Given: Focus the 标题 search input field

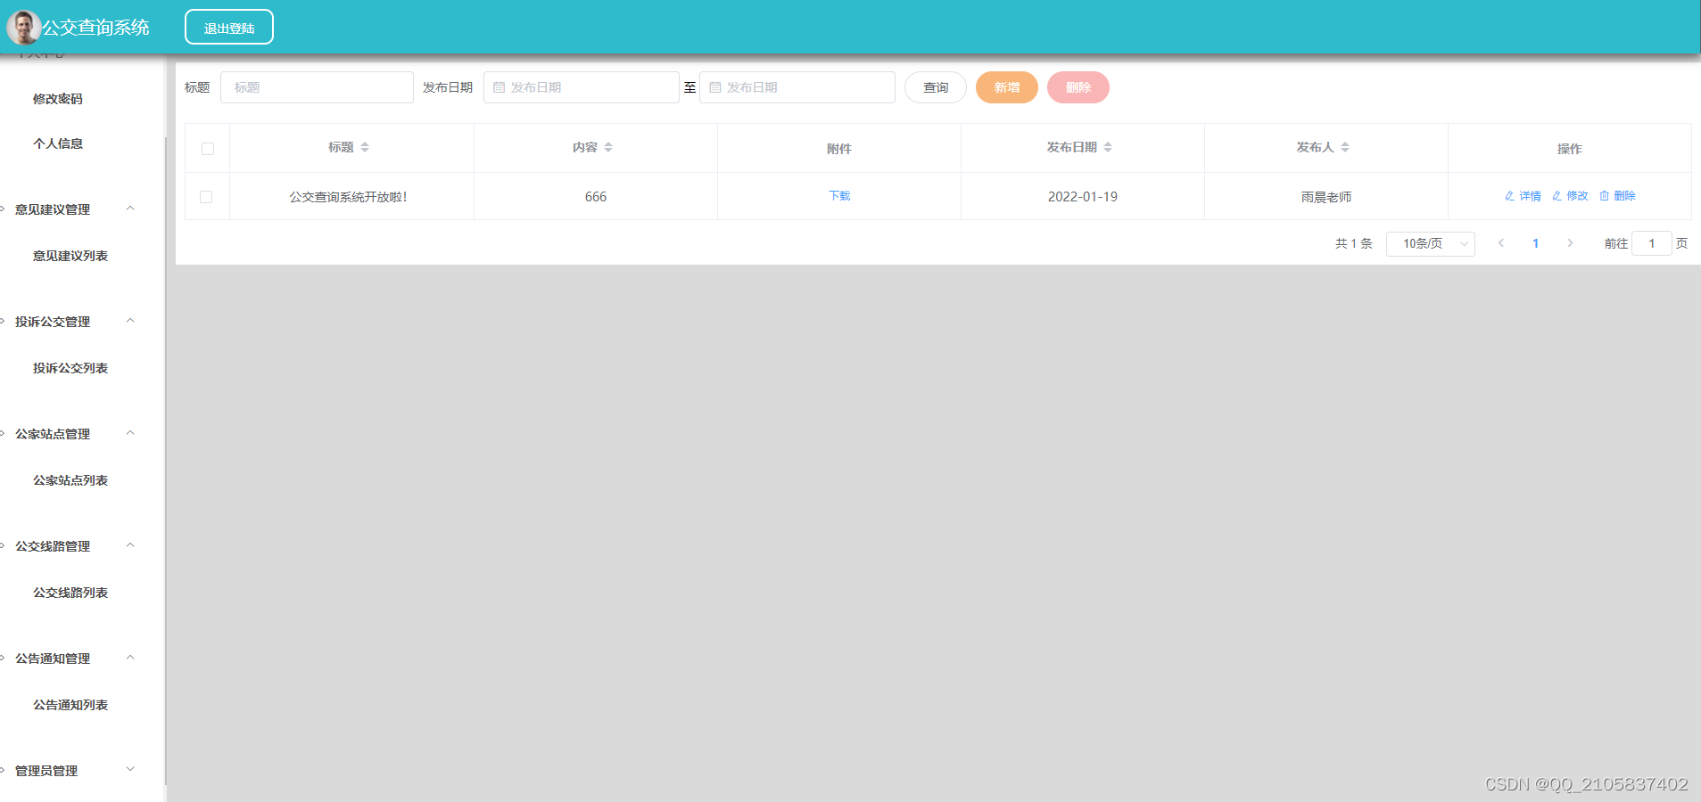Looking at the screenshot, I should (317, 87).
